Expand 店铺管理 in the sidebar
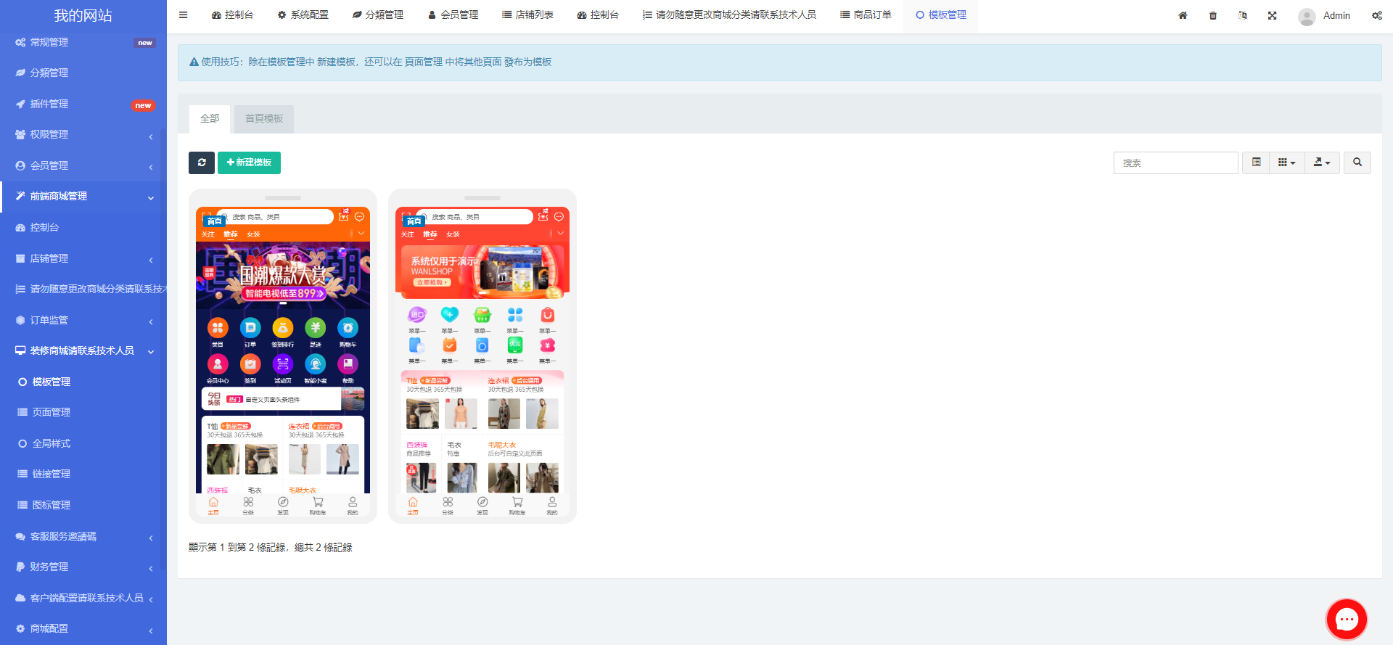 point(83,258)
